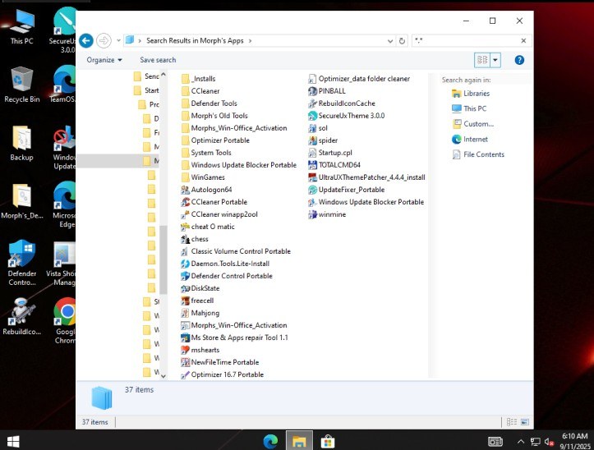Click the muted volume tray icon
Viewport: 594px width, 450px height.
point(549,442)
